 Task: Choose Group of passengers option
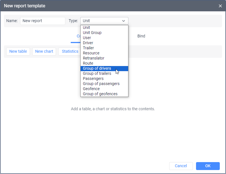point(101,84)
